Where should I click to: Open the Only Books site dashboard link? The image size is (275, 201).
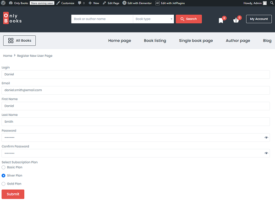(18, 3)
